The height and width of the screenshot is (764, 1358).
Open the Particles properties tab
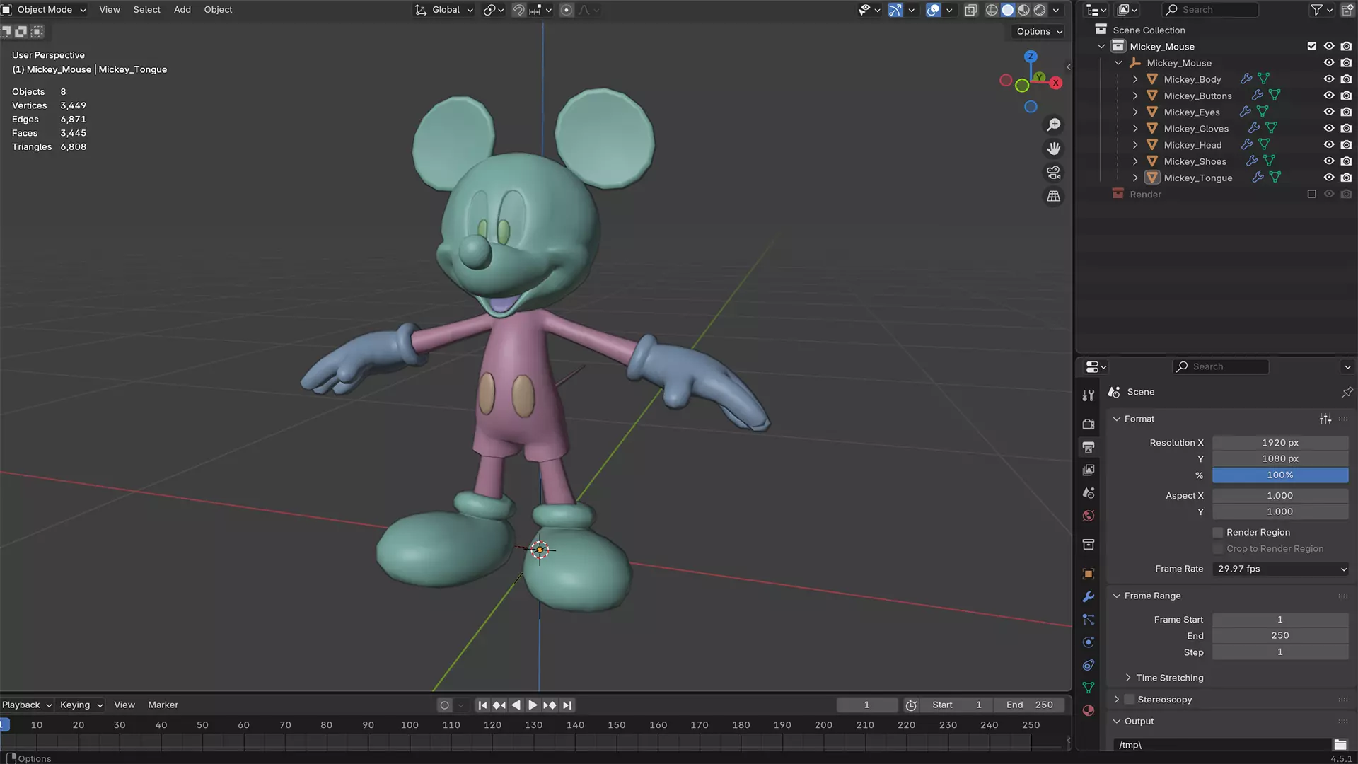(1089, 620)
